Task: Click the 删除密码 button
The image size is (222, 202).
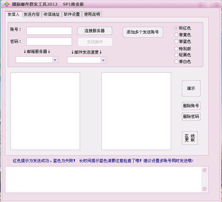Action: pos(191,117)
